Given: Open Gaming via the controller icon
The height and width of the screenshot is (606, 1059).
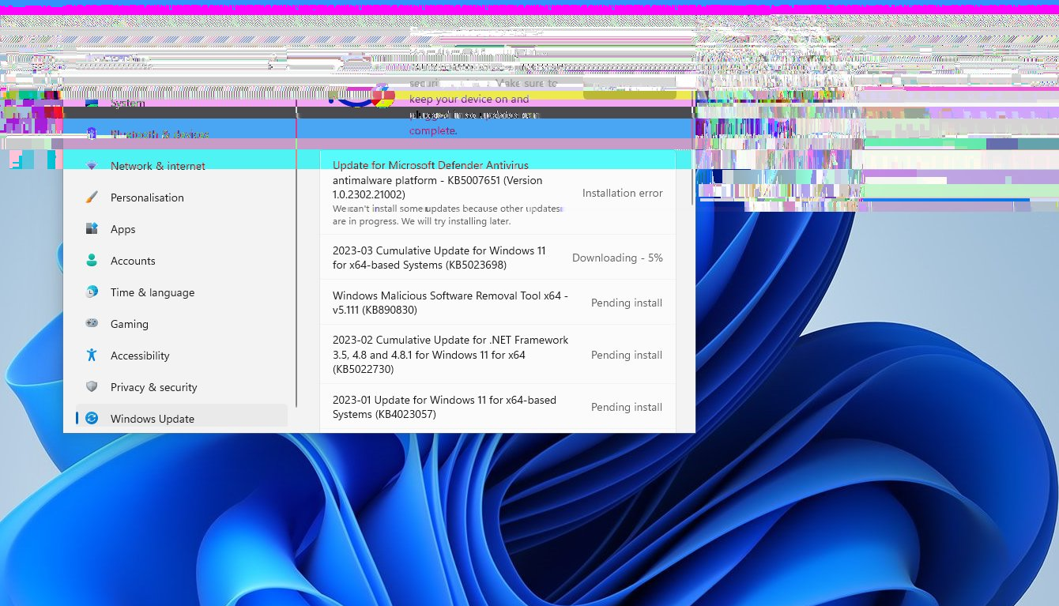Looking at the screenshot, I should coord(92,324).
